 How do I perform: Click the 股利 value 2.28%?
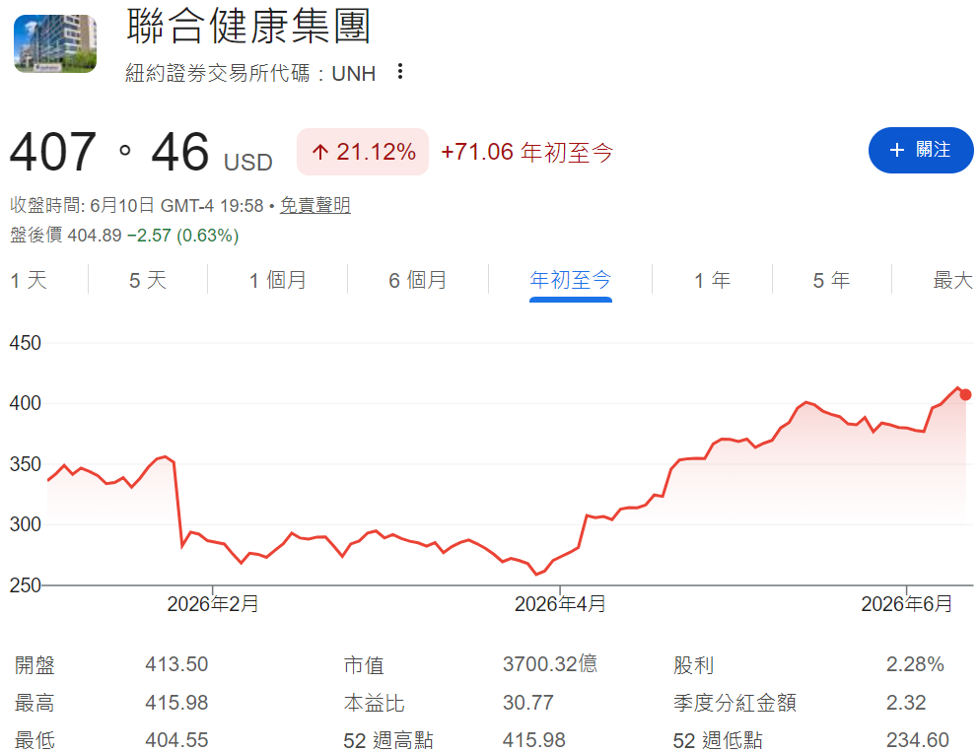915,664
